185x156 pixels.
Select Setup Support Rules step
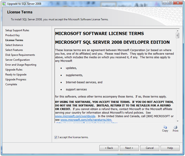tap(17, 30)
